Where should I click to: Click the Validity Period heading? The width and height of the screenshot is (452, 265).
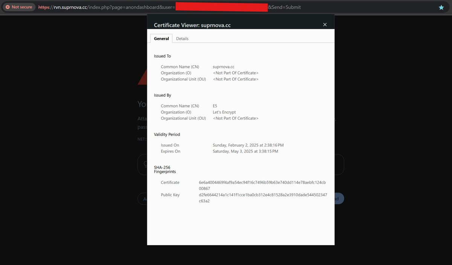(167, 135)
